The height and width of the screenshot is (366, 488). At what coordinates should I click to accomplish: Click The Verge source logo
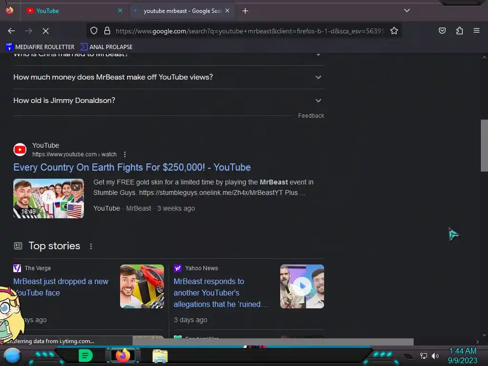tap(17, 268)
